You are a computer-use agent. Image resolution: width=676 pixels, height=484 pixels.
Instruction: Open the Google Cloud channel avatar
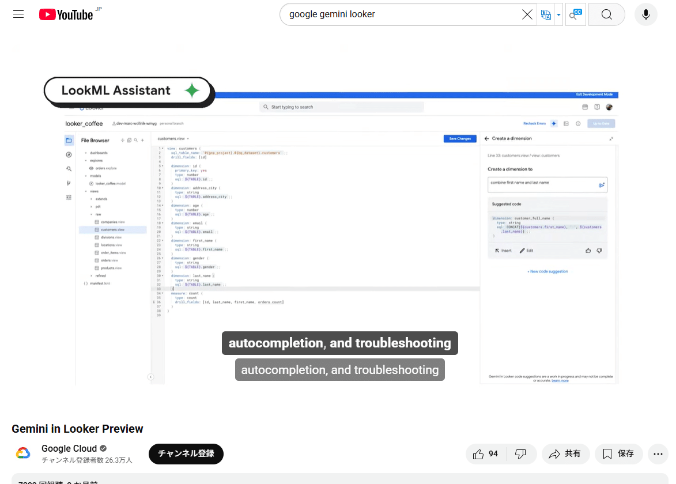pyautogui.click(x=23, y=453)
